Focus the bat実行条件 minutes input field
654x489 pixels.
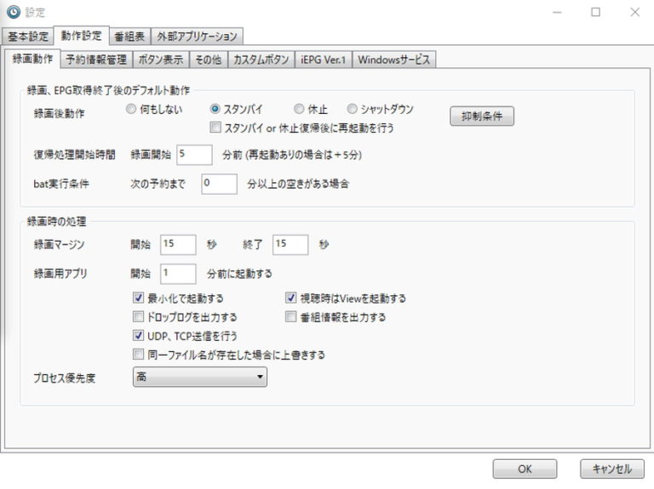219,183
